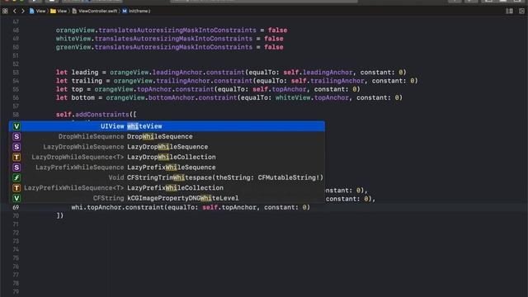Click line number 69 in gutter
Viewport: 528px width, 297px height.
coord(16,207)
